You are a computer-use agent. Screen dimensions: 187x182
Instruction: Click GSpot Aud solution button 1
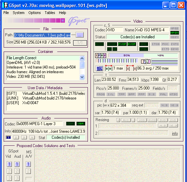tap(17, 164)
